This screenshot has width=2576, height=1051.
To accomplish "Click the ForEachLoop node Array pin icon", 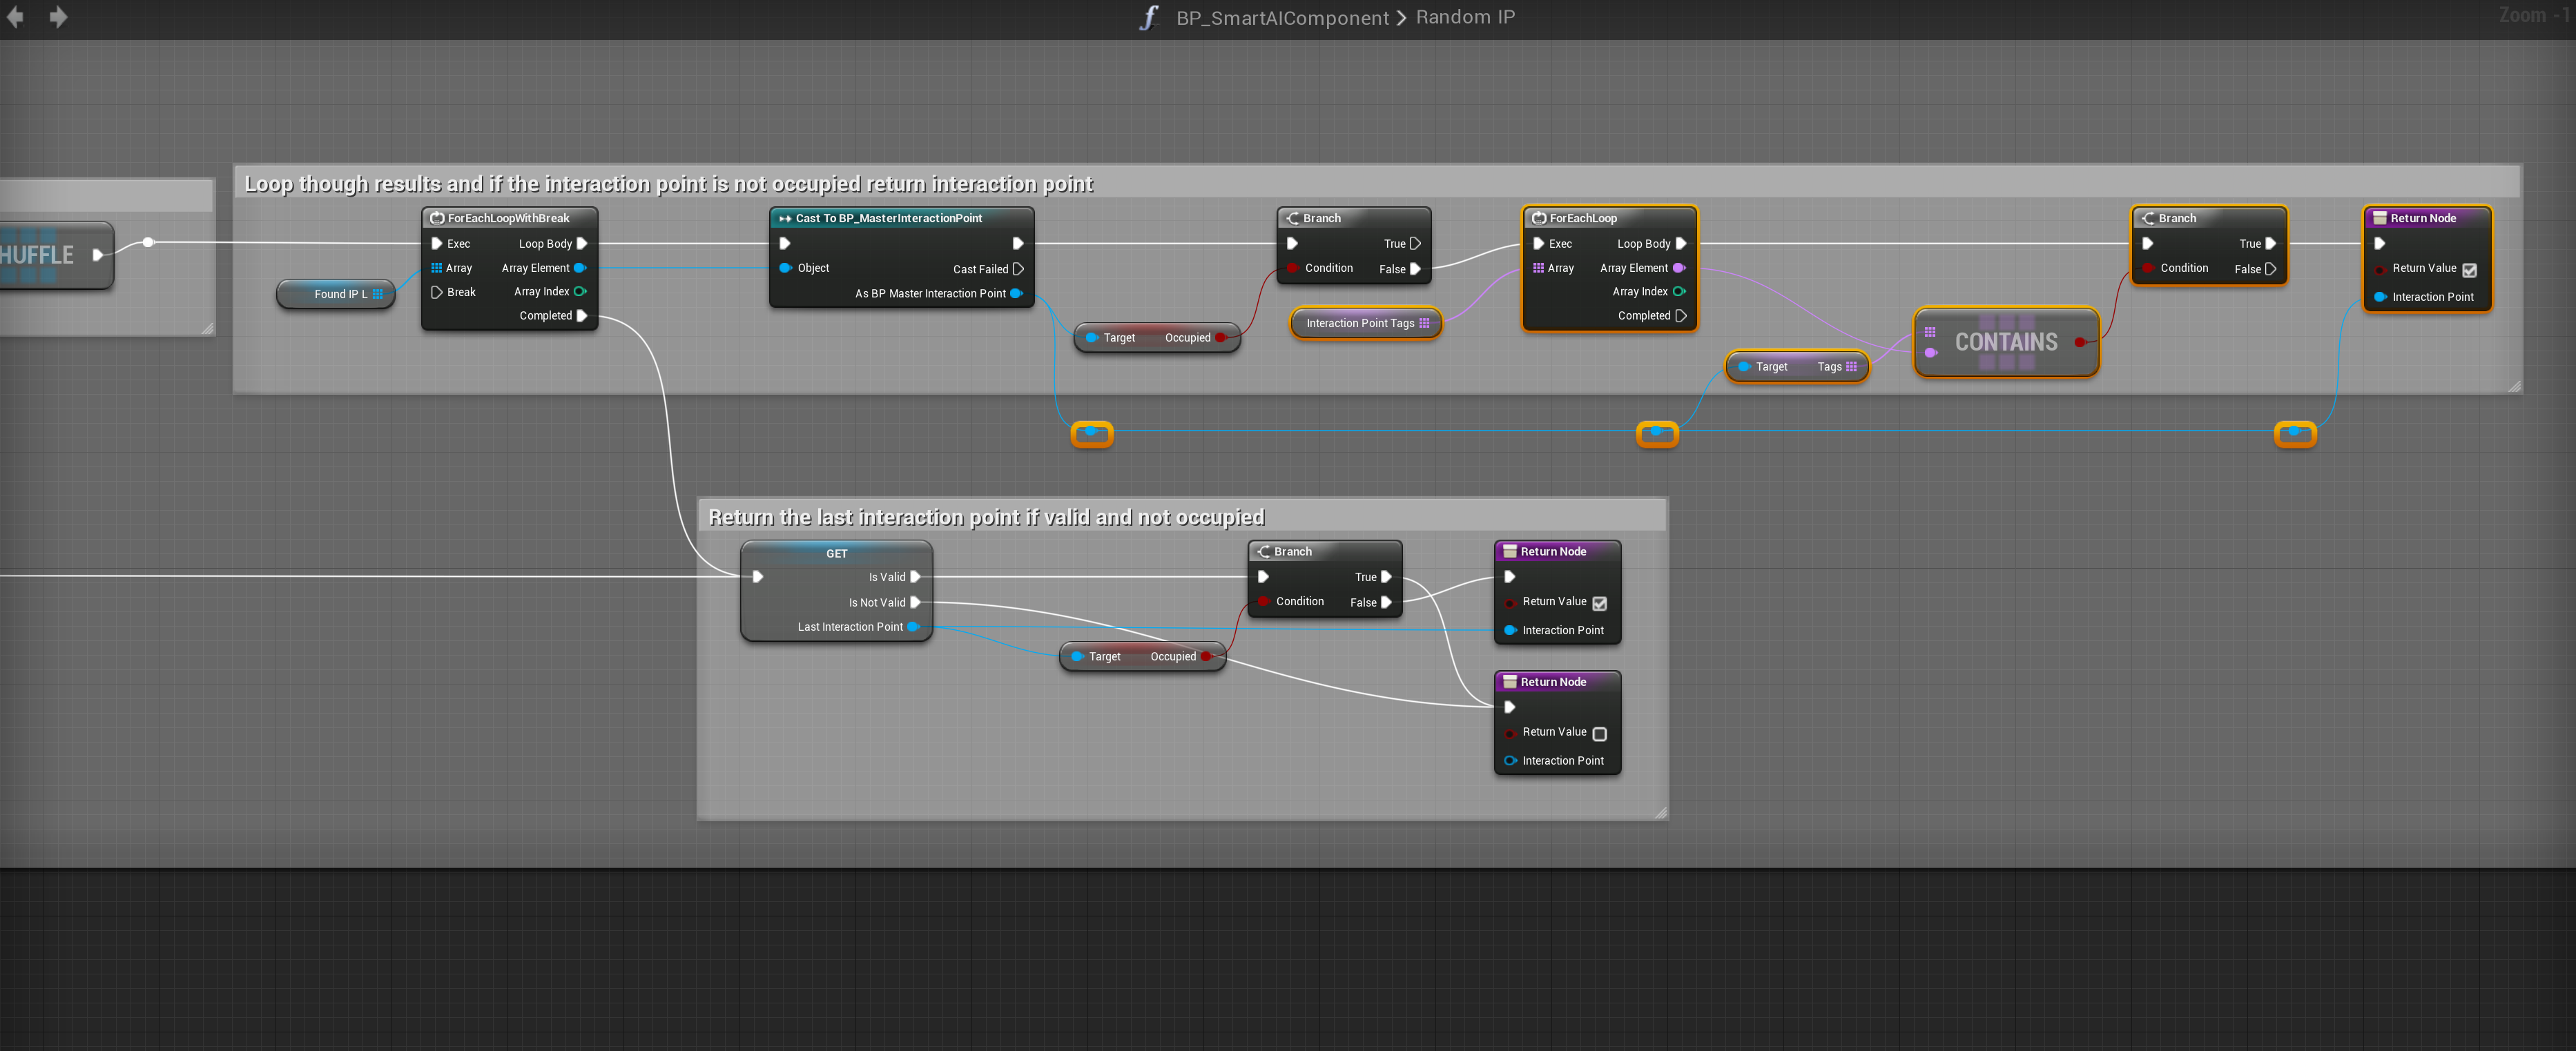I will [x=1538, y=268].
